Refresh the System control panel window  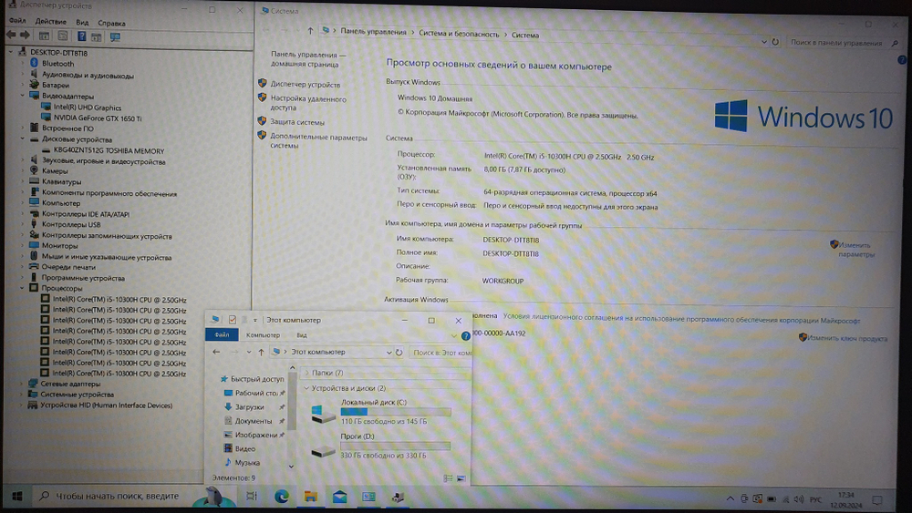coord(775,42)
